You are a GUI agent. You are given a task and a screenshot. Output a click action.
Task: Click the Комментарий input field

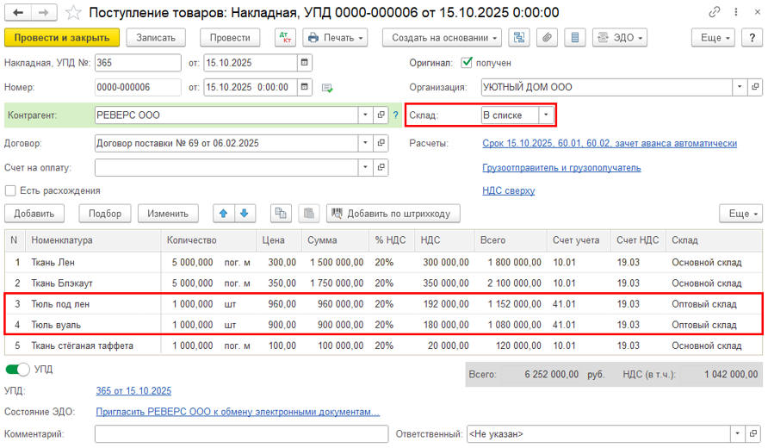point(241,434)
